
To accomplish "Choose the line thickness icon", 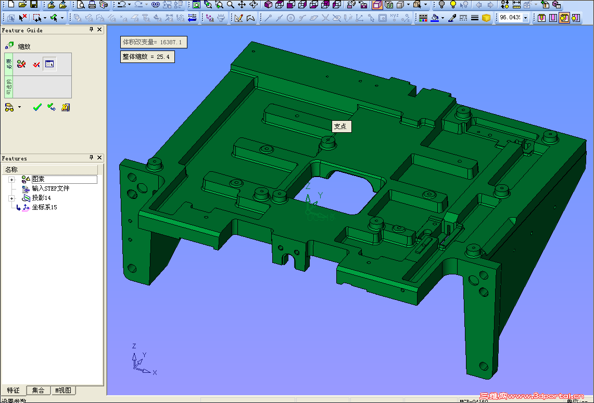I will coord(474,17).
